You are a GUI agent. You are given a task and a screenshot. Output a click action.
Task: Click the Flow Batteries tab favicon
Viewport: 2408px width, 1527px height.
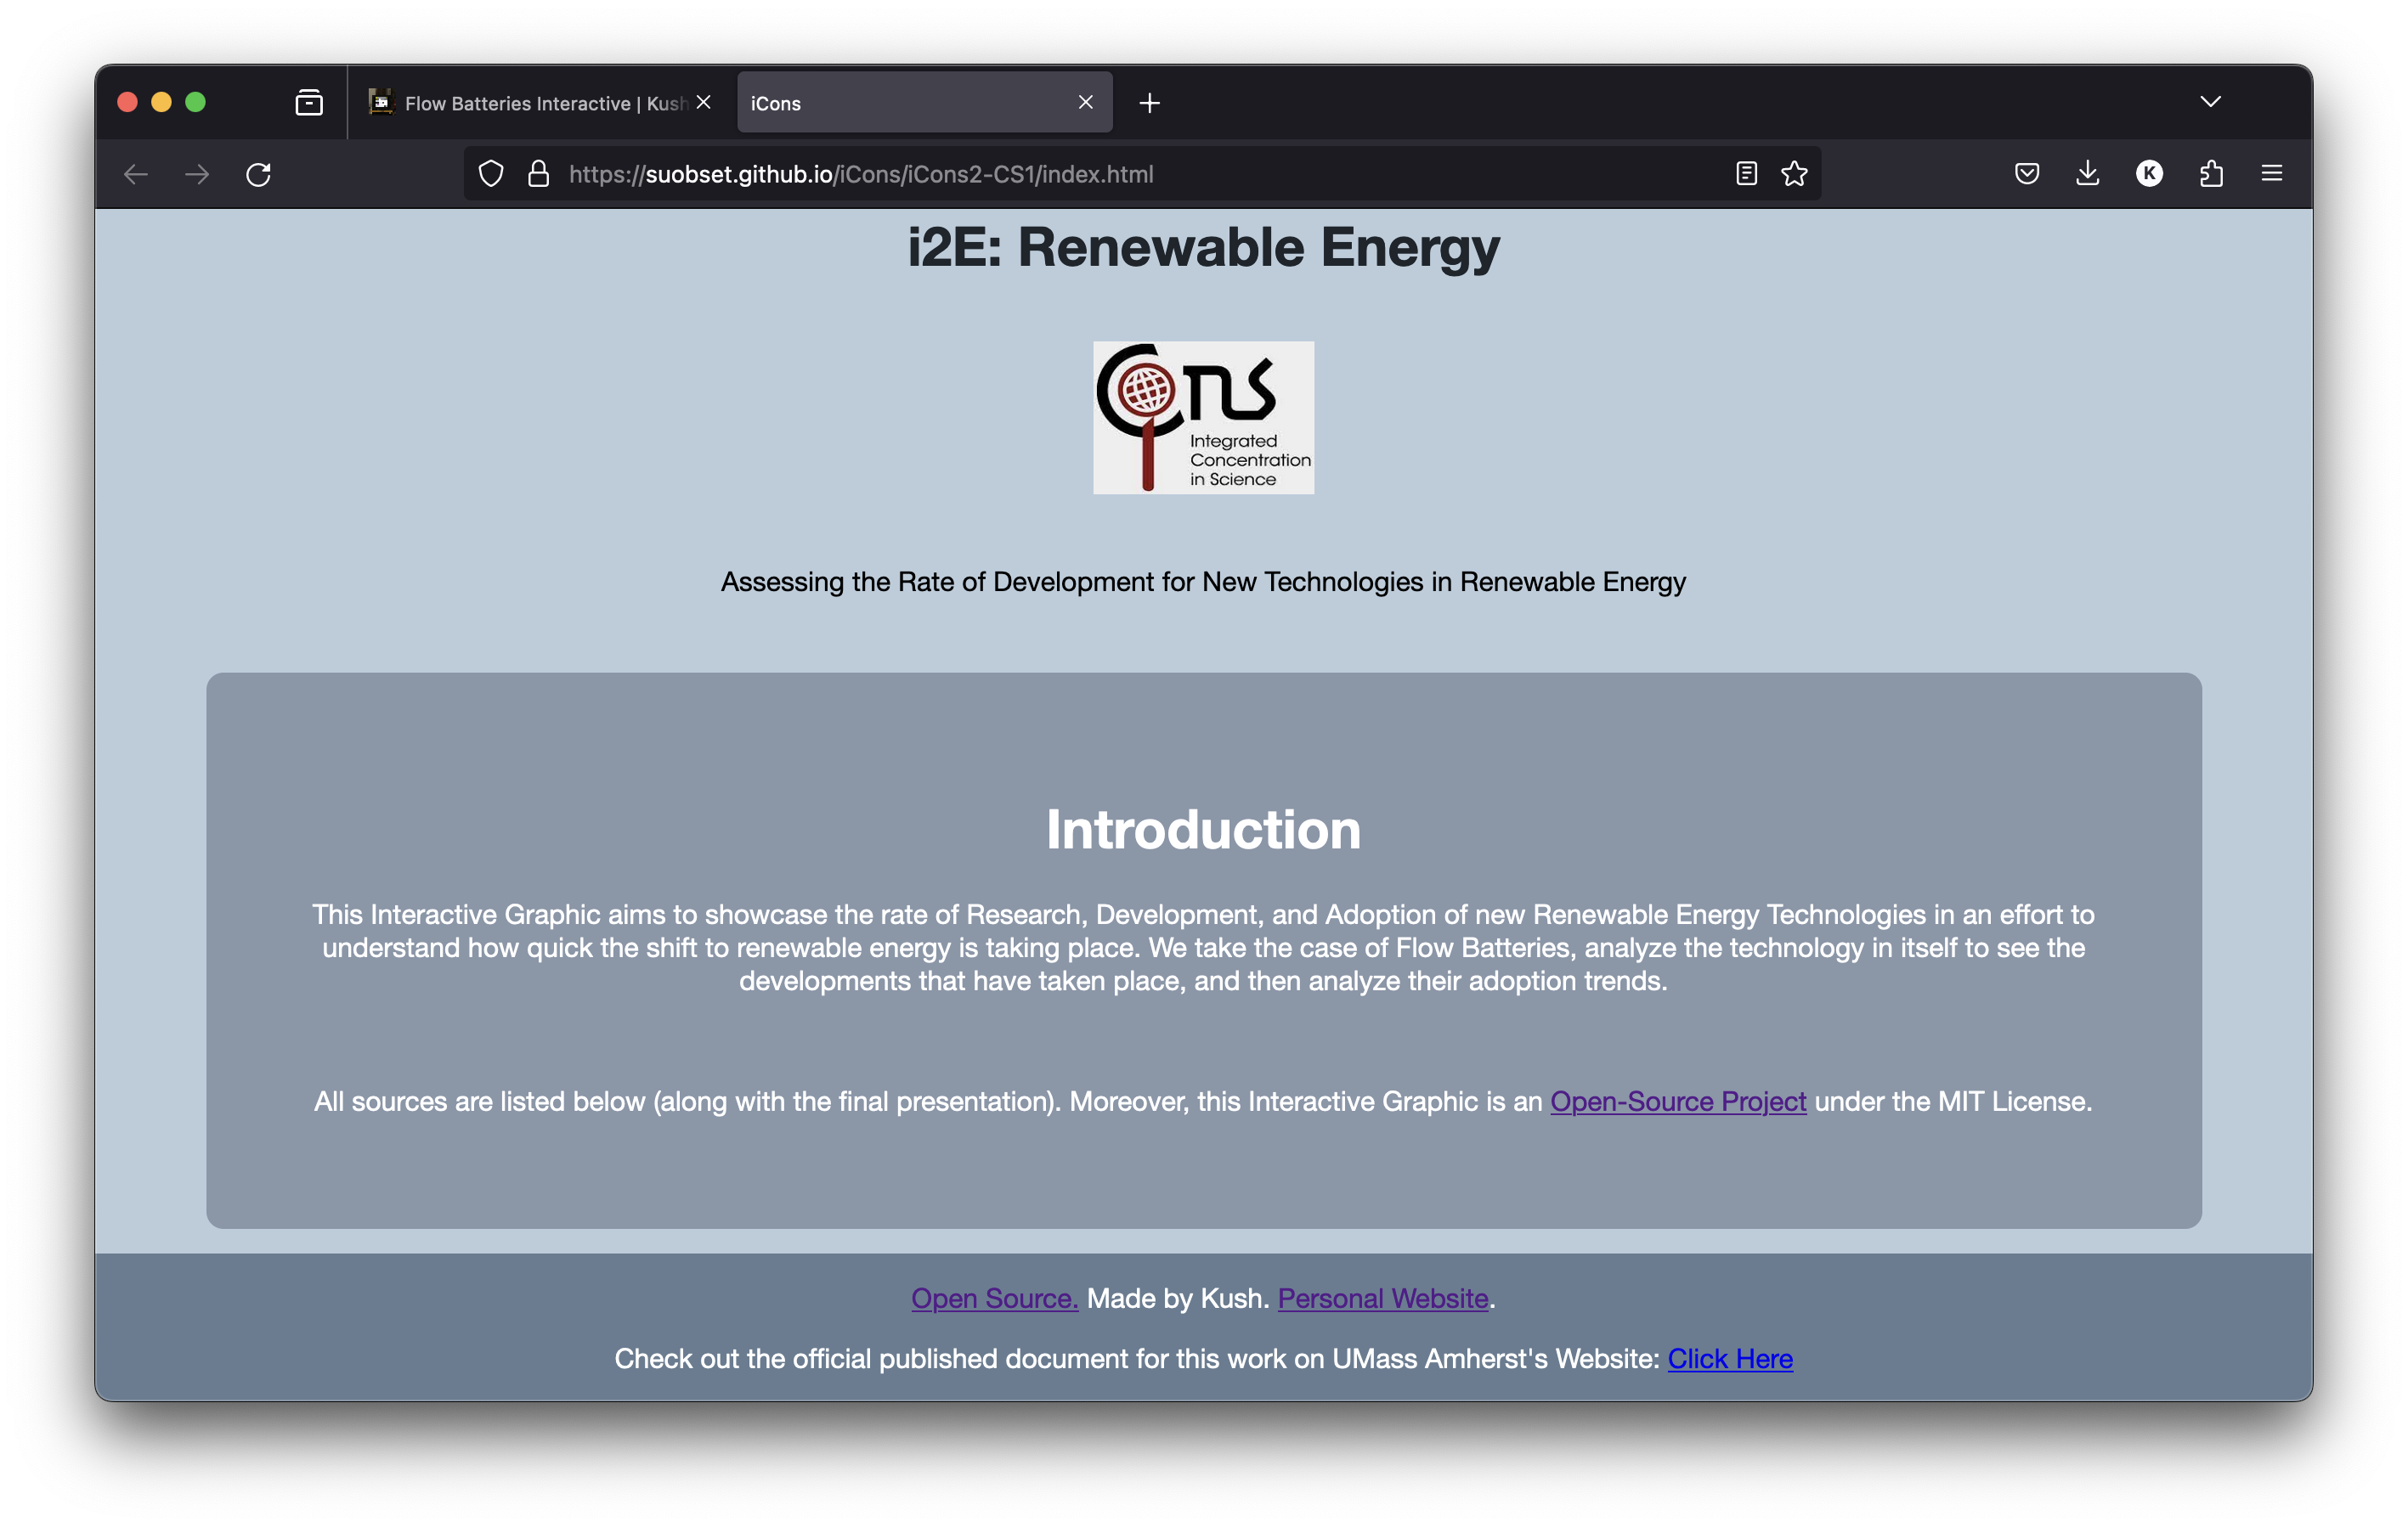(x=381, y=102)
